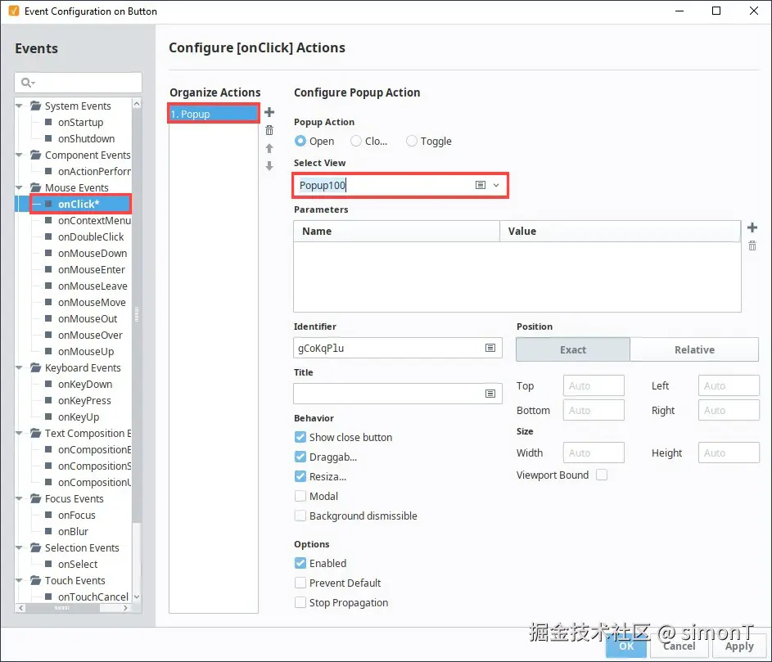The image size is (772, 662).
Task: Select the Close popup action radio
Action: 355,142
